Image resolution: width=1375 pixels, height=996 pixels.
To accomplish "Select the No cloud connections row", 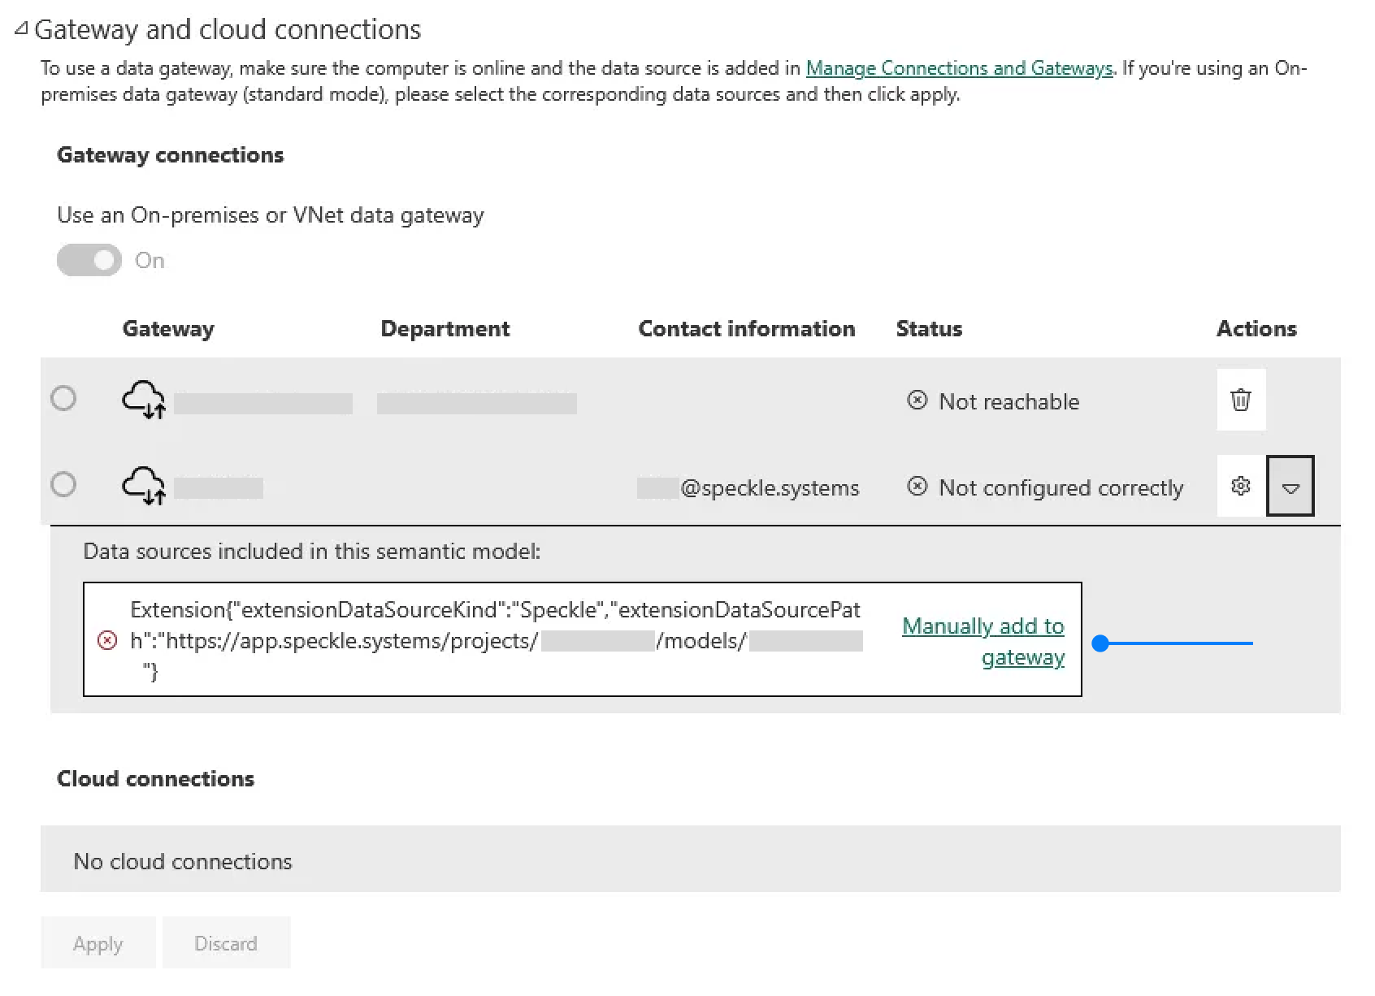I will tap(182, 860).
